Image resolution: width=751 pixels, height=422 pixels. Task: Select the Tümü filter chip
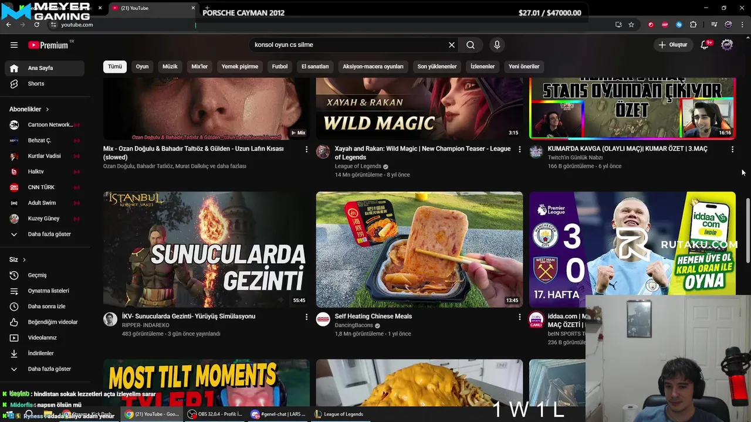point(115,66)
